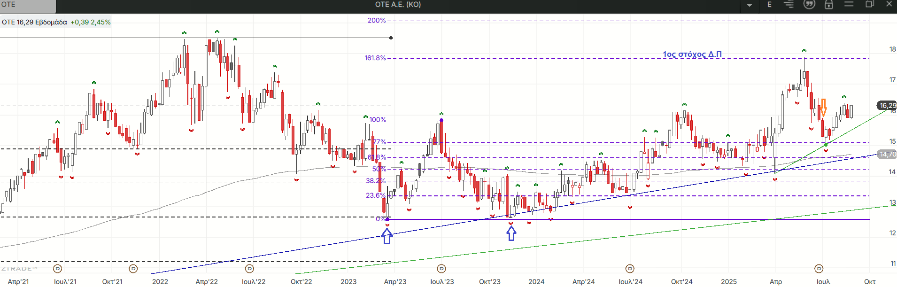
Task: Open the quotation-mark comments icon
Action: point(809,4)
